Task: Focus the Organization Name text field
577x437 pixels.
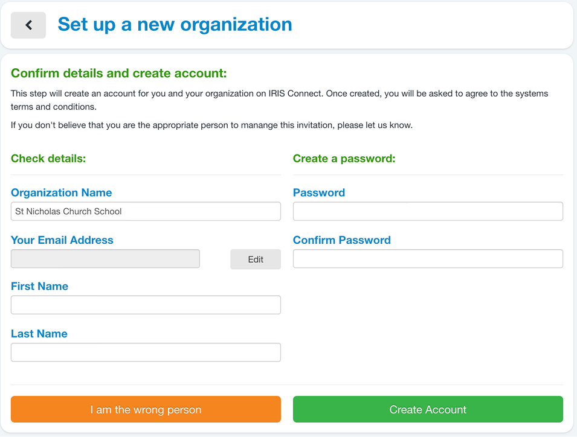Action: pyautogui.click(x=146, y=211)
